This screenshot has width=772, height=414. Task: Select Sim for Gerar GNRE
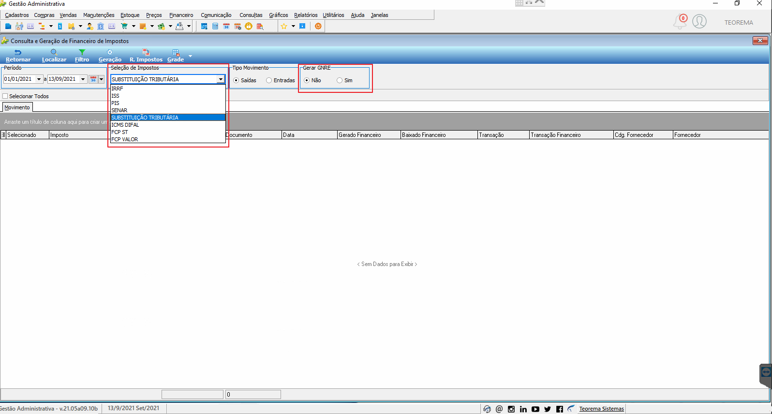click(340, 80)
